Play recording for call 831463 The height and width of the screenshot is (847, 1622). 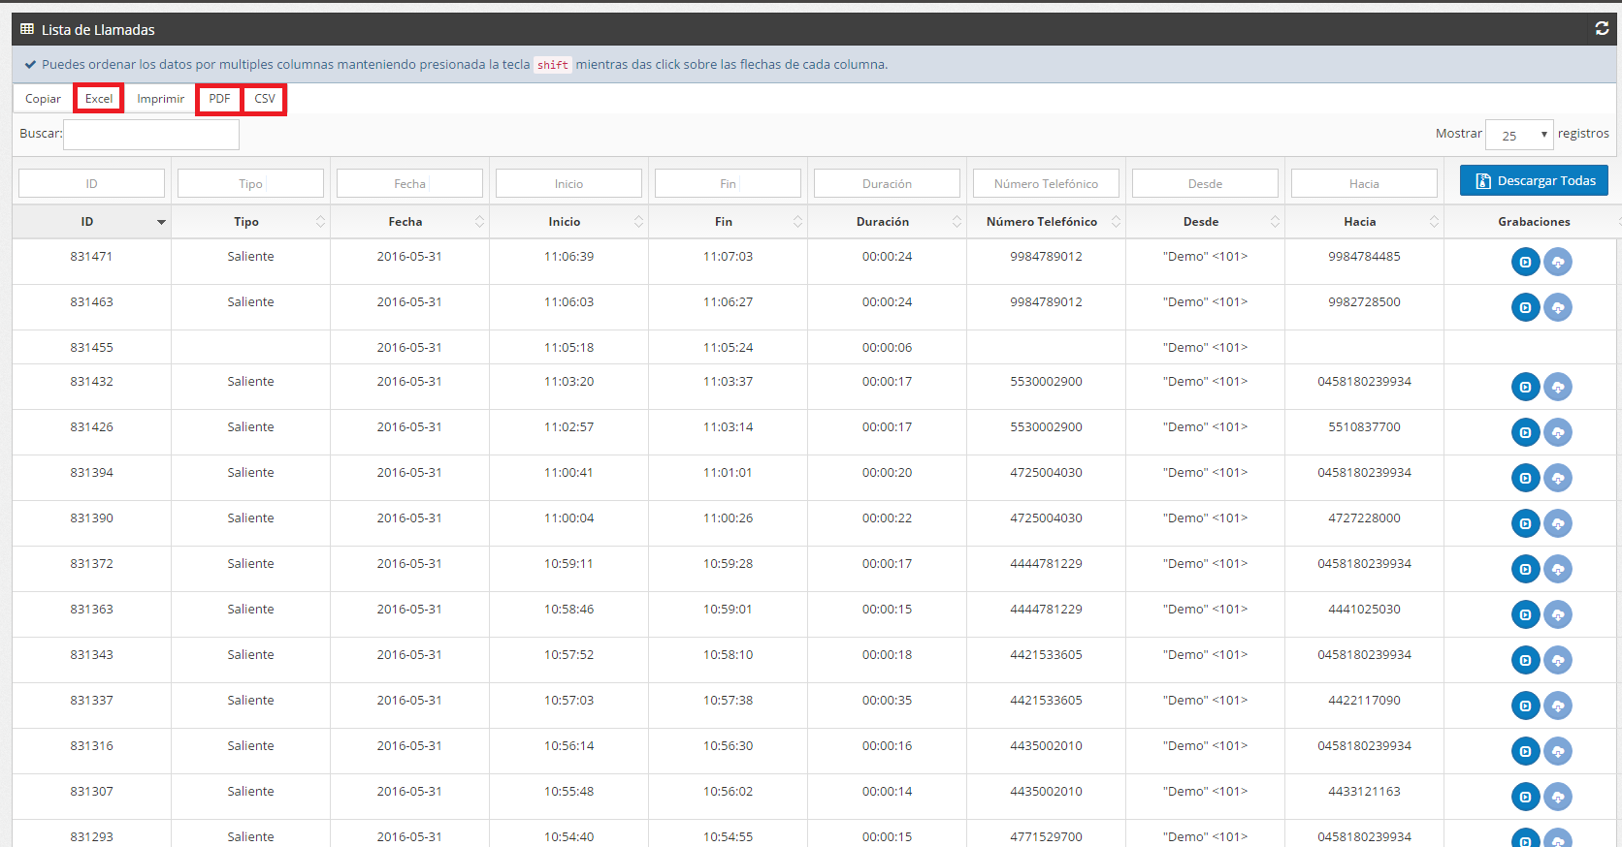point(1526,307)
